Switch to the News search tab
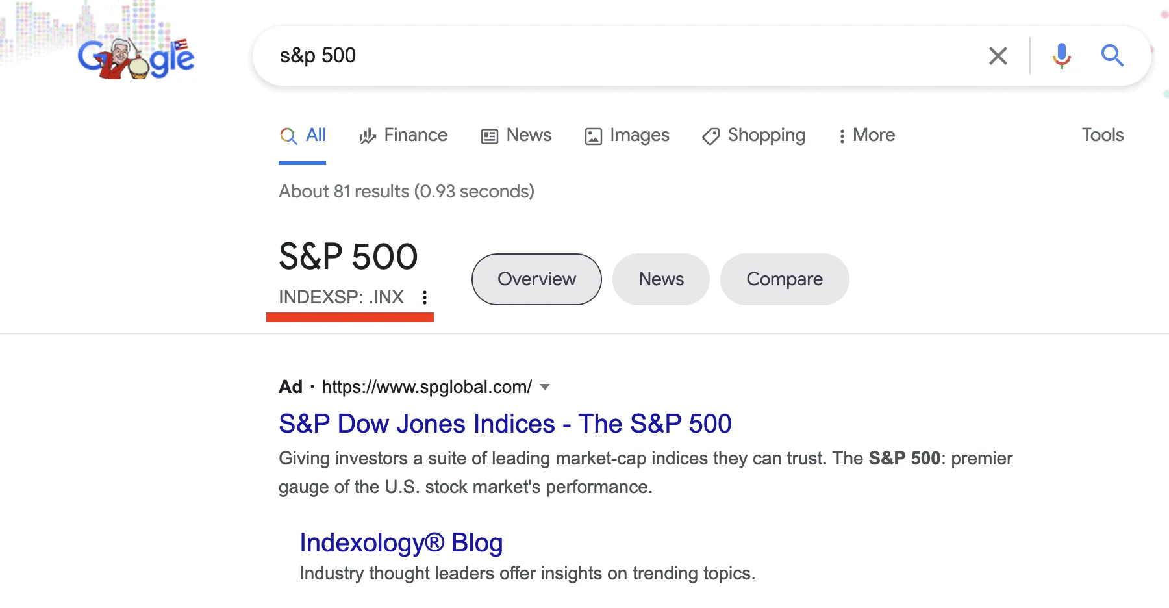Image resolution: width=1169 pixels, height=608 pixels. click(x=516, y=135)
